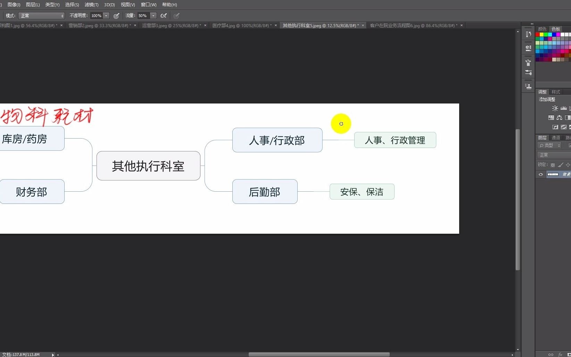571x357 pixels.
Task: Click the flow 50% input field
Action: 143,16
